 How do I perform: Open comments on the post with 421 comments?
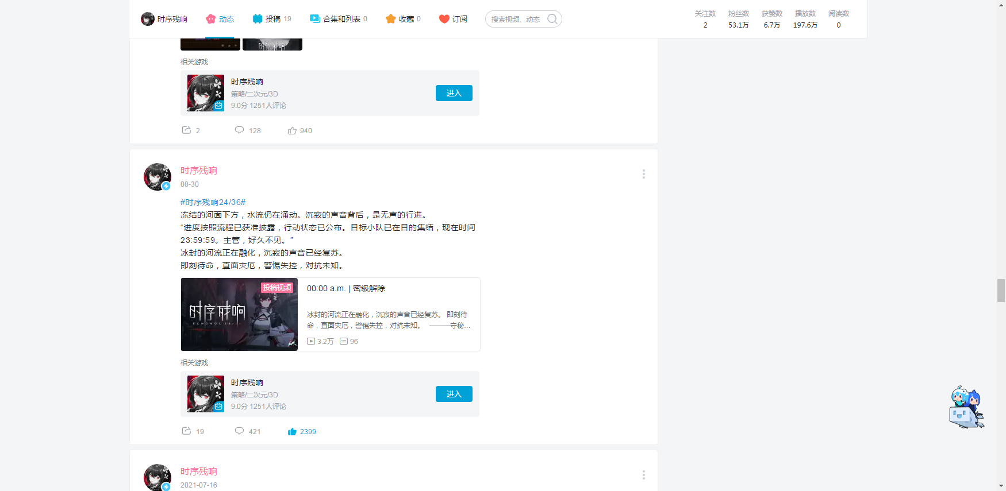[248, 431]
